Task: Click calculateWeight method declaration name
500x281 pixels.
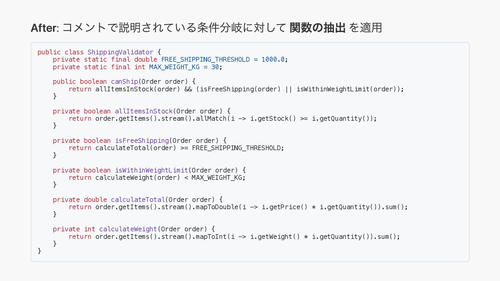Action: [128, 229]
